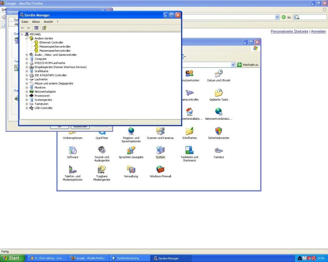Expand the Prozessoren node

pos(27,96)
